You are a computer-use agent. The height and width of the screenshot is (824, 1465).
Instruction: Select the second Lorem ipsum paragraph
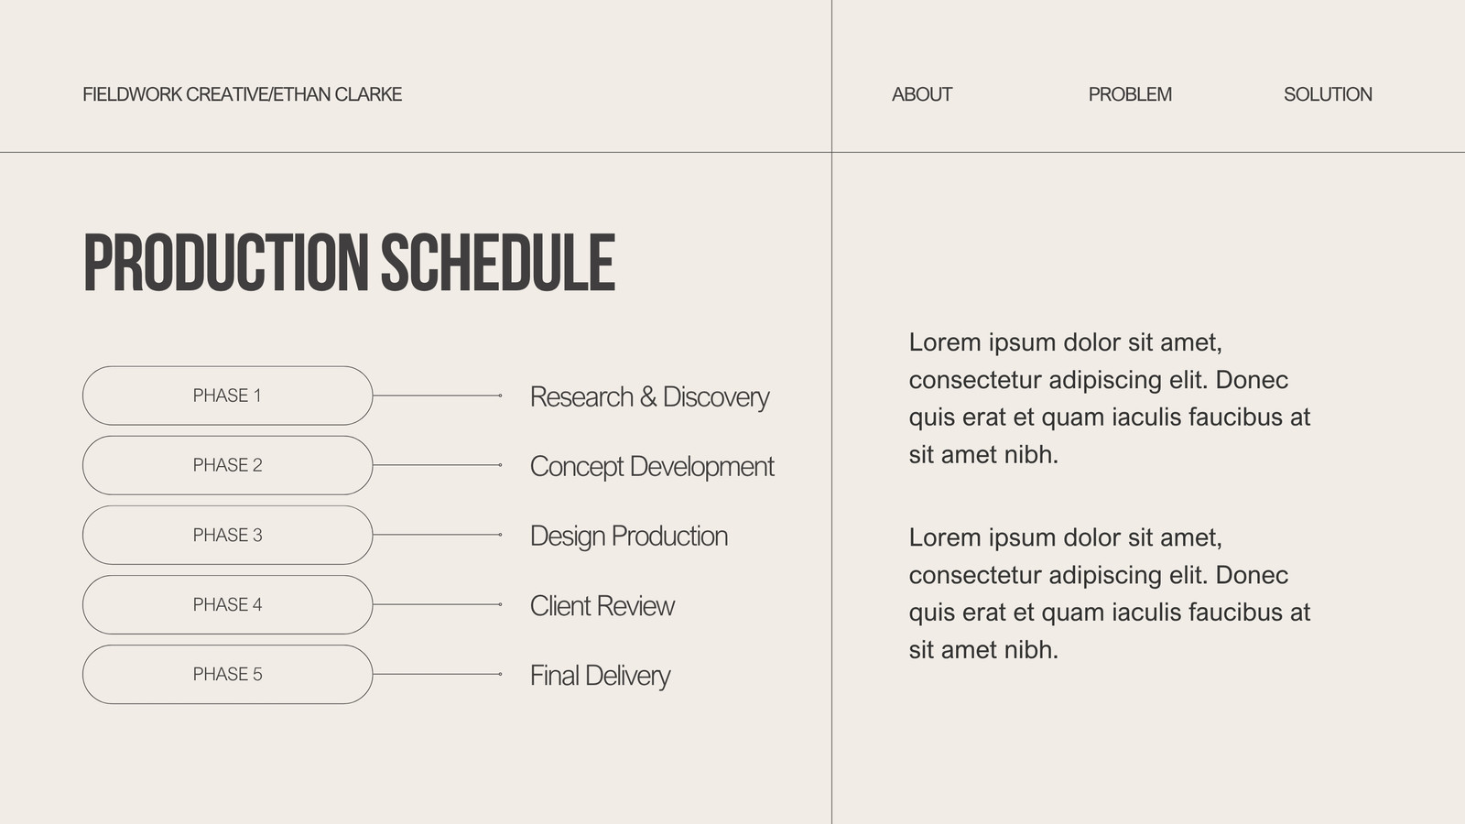coord(1110,593)
